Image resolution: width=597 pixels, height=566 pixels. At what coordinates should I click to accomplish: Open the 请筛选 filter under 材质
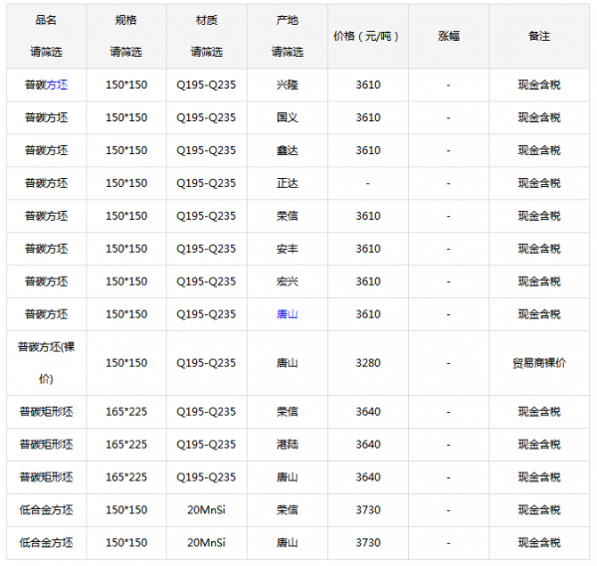[207, 52]
